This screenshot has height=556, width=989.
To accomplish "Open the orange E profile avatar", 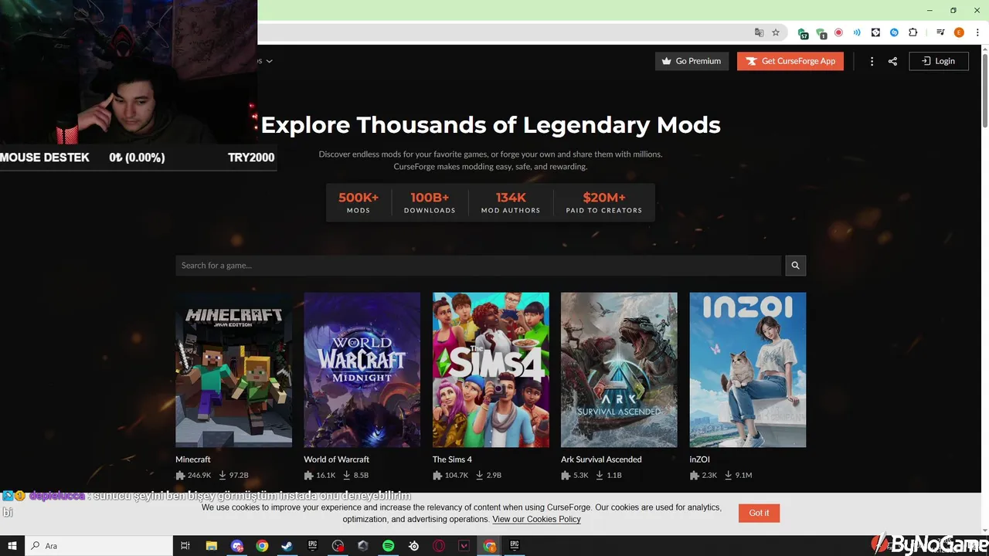I will [x=959, y=32].
